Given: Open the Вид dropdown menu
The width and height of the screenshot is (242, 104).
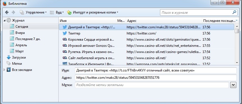Looking at the screenshot, I should pyautogui.click(x=57, y=12).
